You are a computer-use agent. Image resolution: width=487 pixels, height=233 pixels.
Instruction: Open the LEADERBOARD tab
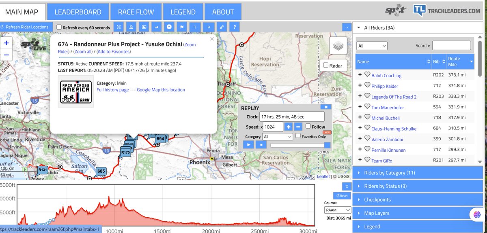click(78, 12)
